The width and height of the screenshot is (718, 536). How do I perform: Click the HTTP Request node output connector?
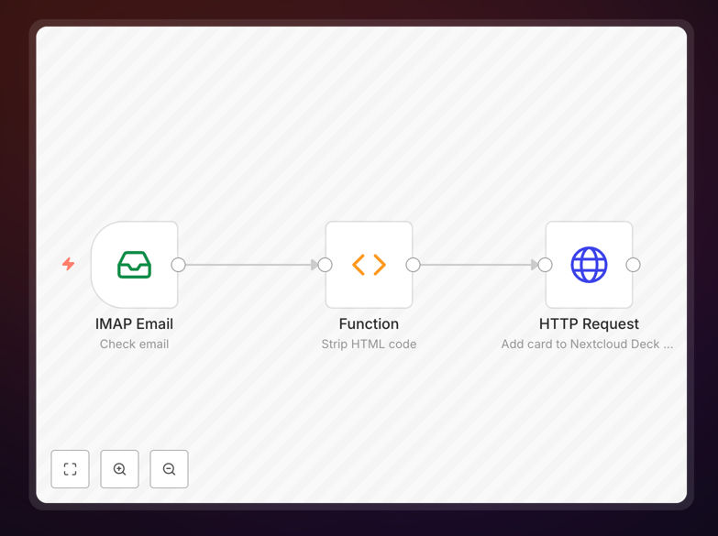(633, 265)
